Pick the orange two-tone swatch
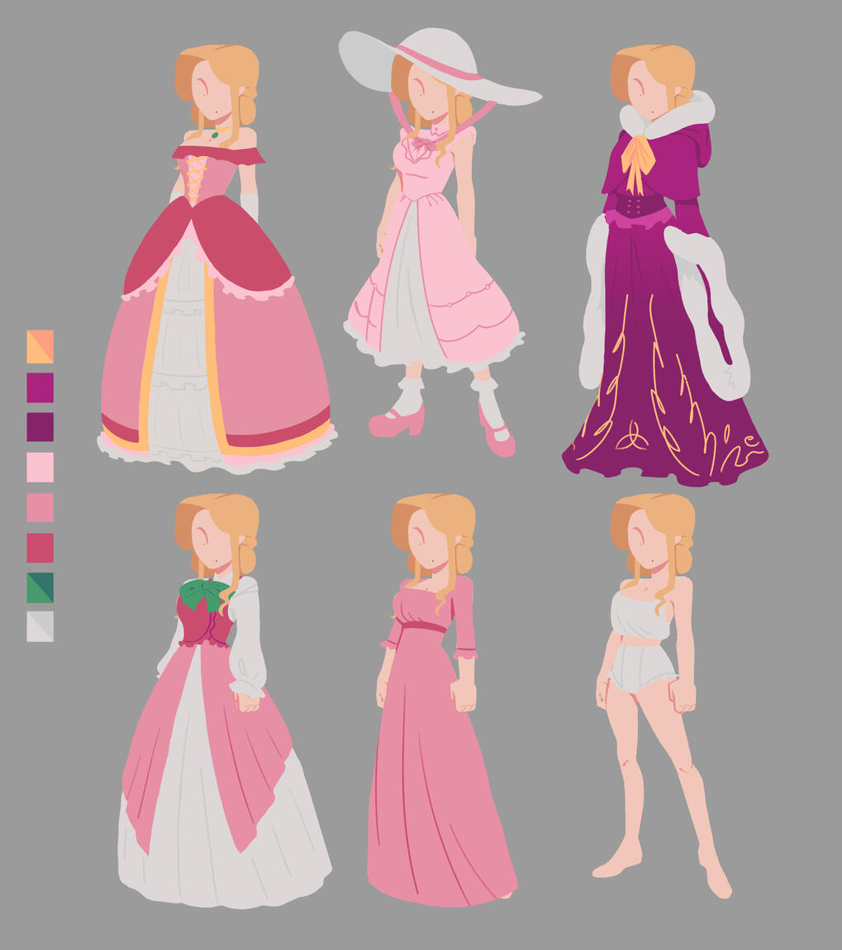 click(x=40, y=346)
